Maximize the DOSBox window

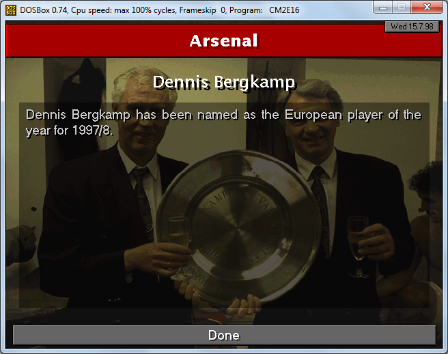click(x=402, y=8)
